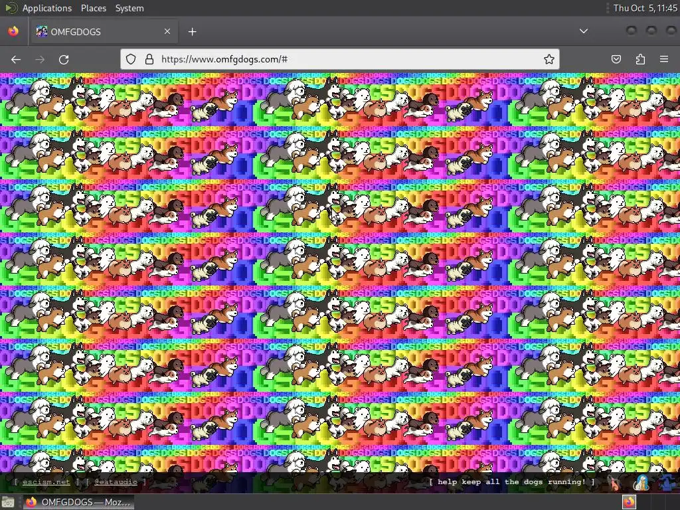Open the Extensions puzzle icon
The height and width of the screenshot is (510, 680).
pos(640,59)
